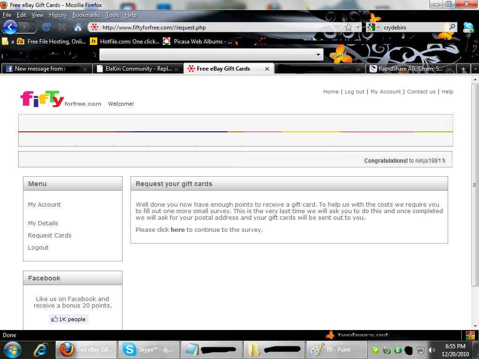Click the Stop loading X icon
The image size is (479, 359).
pyautogui.click(x=62, y=28)
